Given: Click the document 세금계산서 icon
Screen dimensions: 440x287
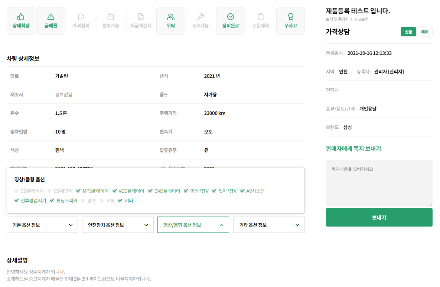Looking at the screenshot, I should pyautogui.click(x=141, y=17).
